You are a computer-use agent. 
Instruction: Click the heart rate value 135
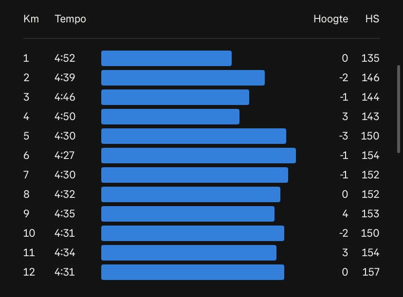[x=370, y=58]
